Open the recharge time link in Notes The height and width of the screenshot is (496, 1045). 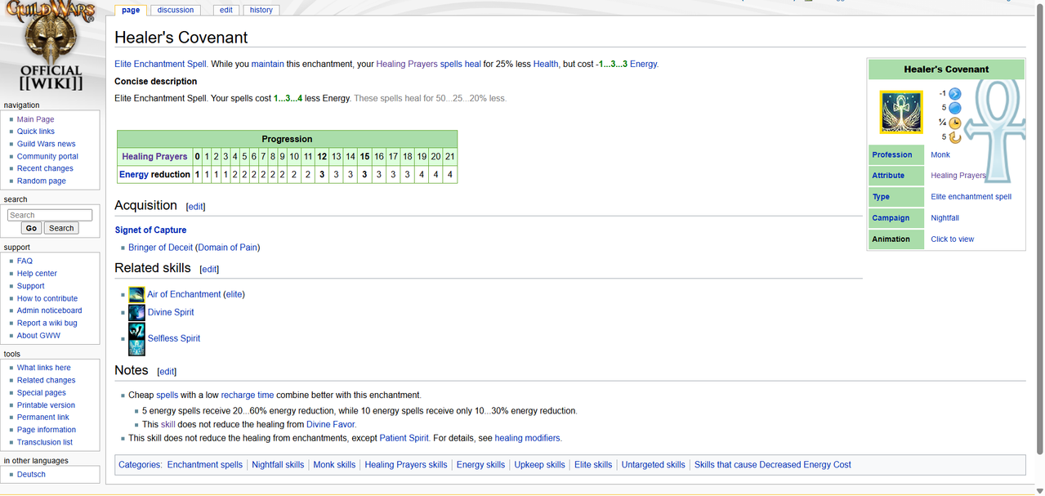pos(248,395)
